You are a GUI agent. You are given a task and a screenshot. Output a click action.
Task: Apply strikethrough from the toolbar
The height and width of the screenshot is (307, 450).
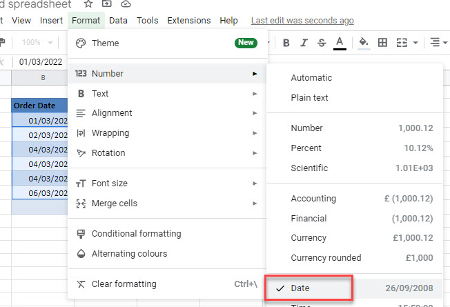click(x=321, y=43)
